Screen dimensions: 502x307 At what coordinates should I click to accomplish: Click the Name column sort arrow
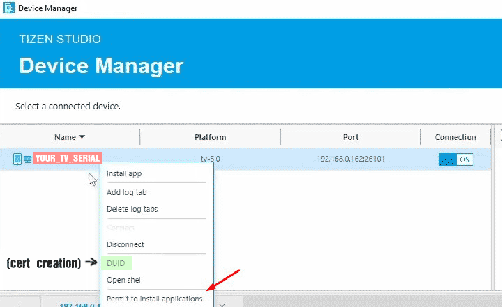(82, 137)
